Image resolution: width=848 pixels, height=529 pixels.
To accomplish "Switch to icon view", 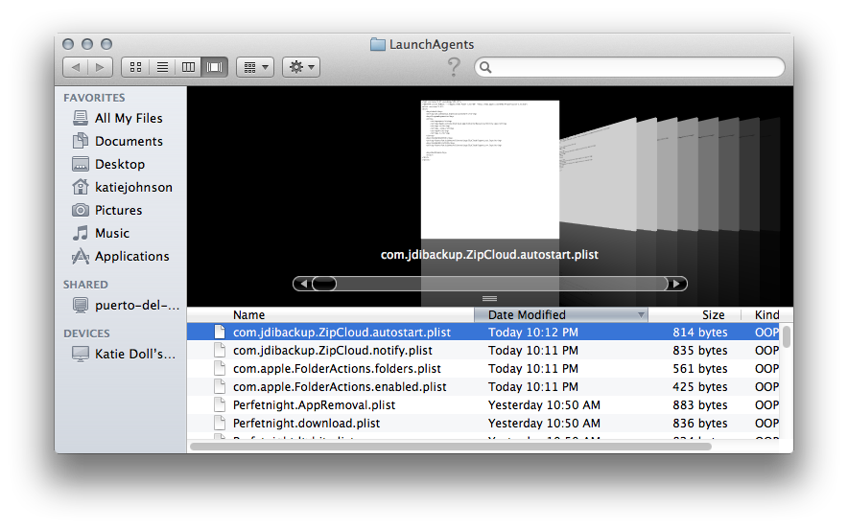I will click(135, 67).
